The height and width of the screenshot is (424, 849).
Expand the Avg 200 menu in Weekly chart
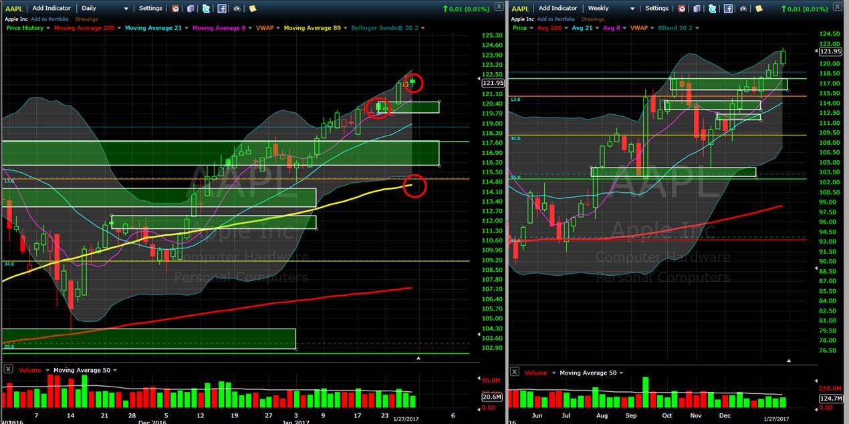[x=566, y=28]
